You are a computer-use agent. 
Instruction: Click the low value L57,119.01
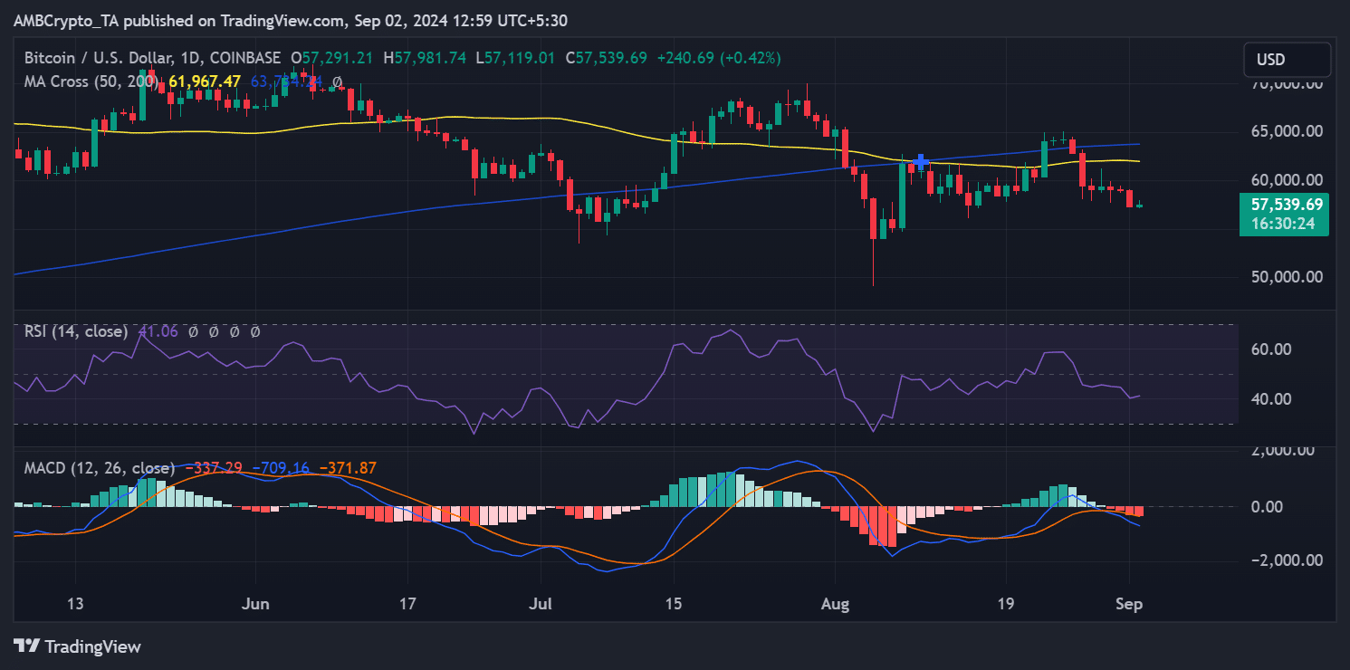517,58
